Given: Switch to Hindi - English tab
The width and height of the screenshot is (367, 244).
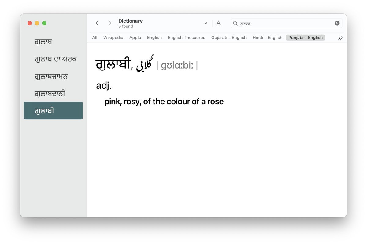Looking at the screenshot, I should click(267, 38).
